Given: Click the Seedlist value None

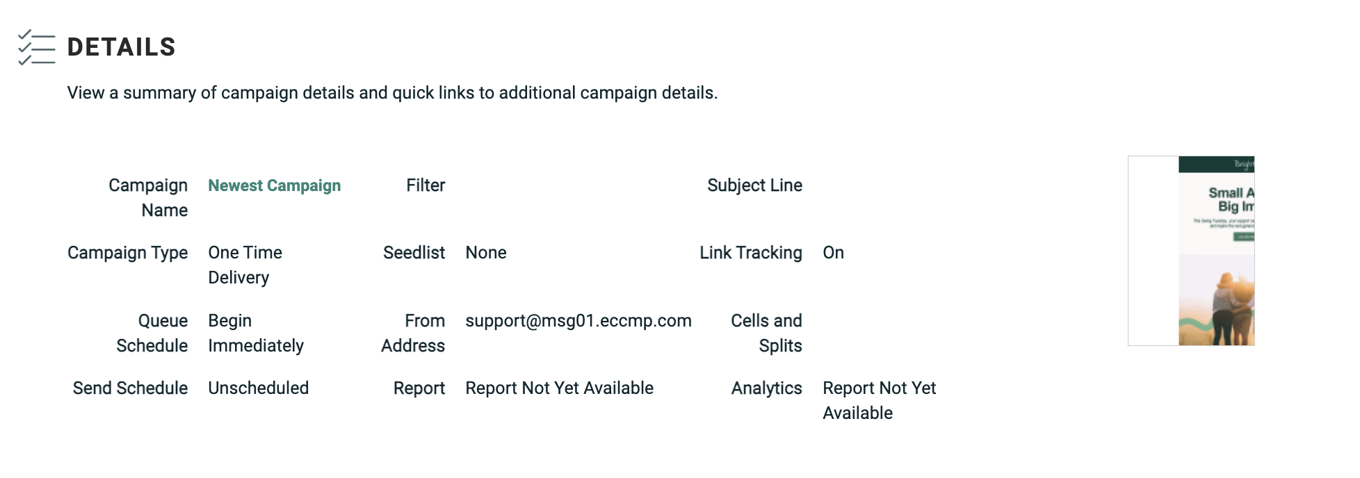Looking at the screenshot, I should (485, 253).
